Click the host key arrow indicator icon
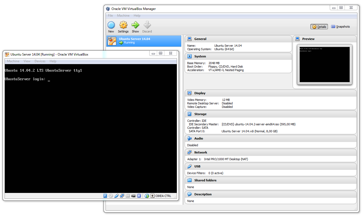 (152, 196)
